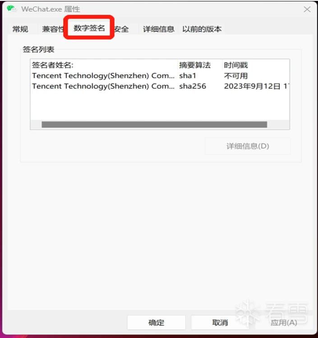This screenshot has height=338, width=318.
Task: Select the 数字签名 tab
Action: click(89, 28)
